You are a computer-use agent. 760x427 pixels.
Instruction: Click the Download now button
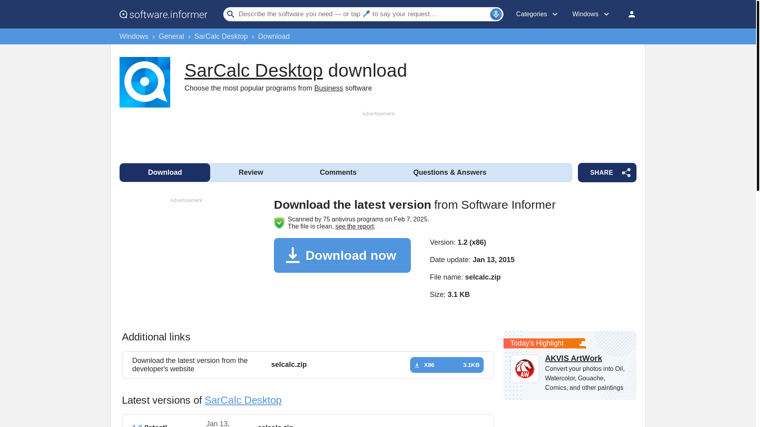point(342,255)
